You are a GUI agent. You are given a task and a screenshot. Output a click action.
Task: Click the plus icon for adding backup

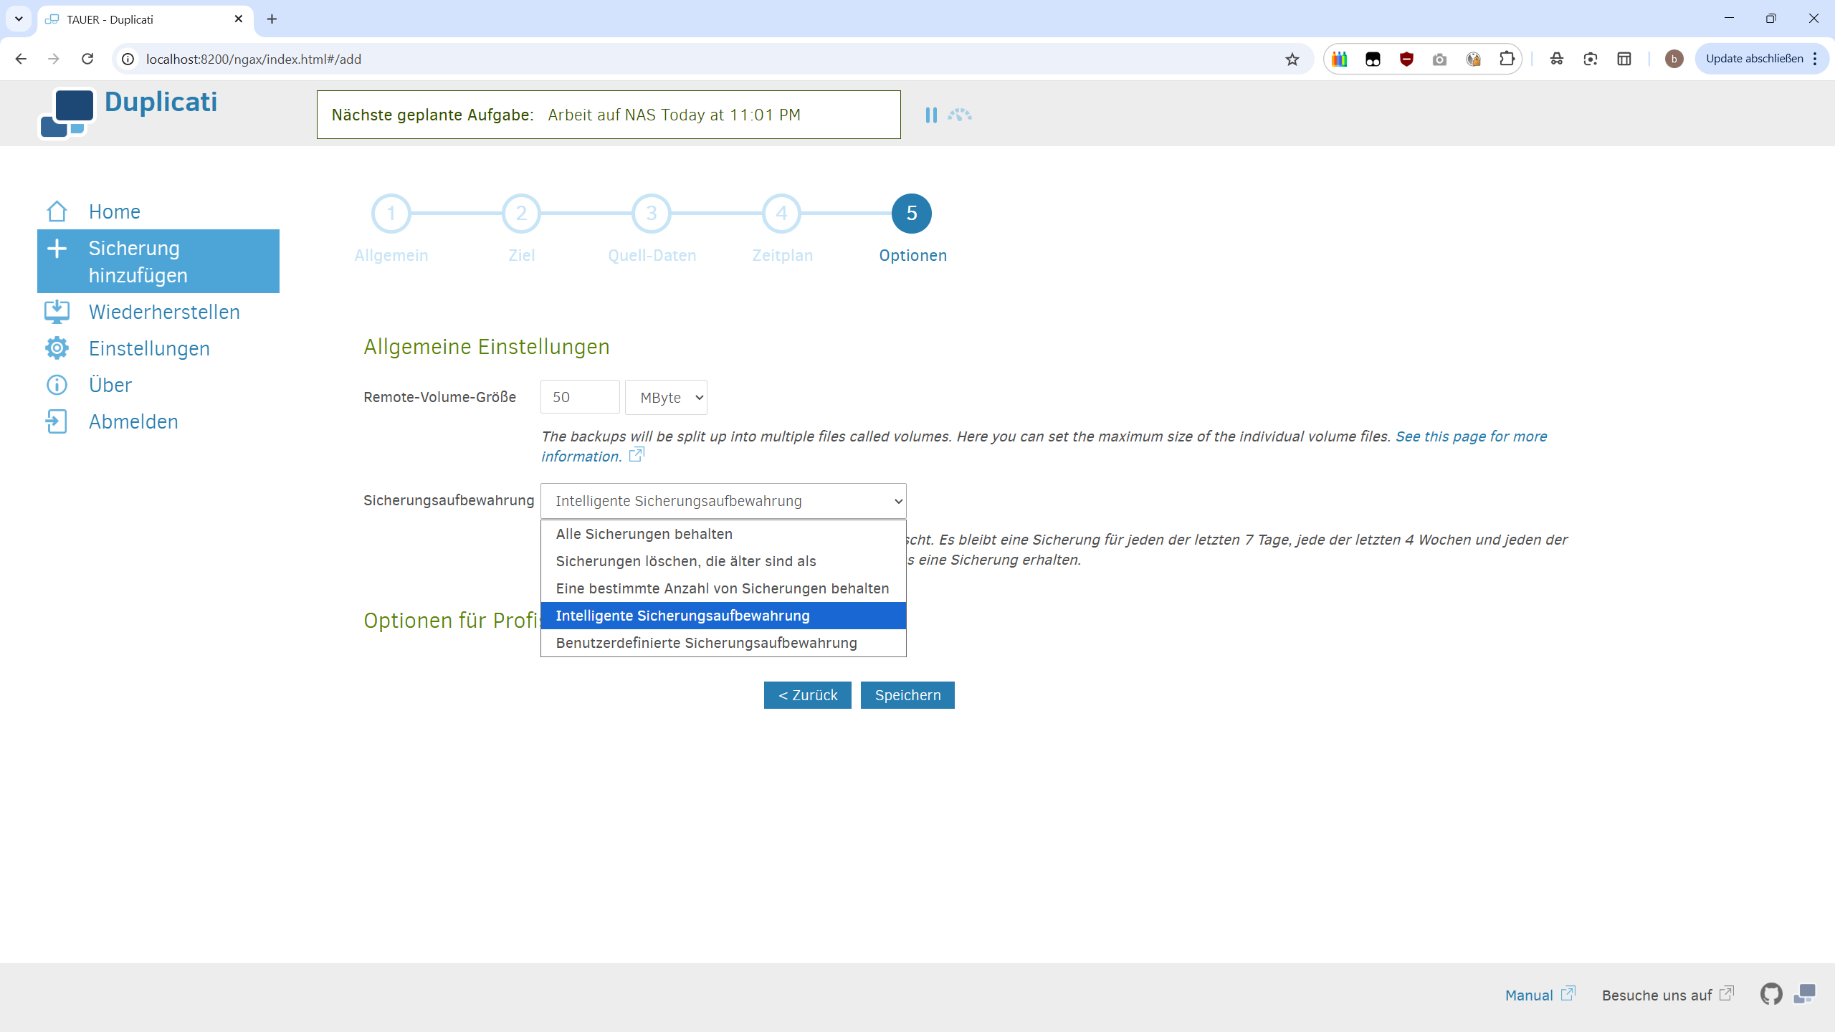coord(57,249)
